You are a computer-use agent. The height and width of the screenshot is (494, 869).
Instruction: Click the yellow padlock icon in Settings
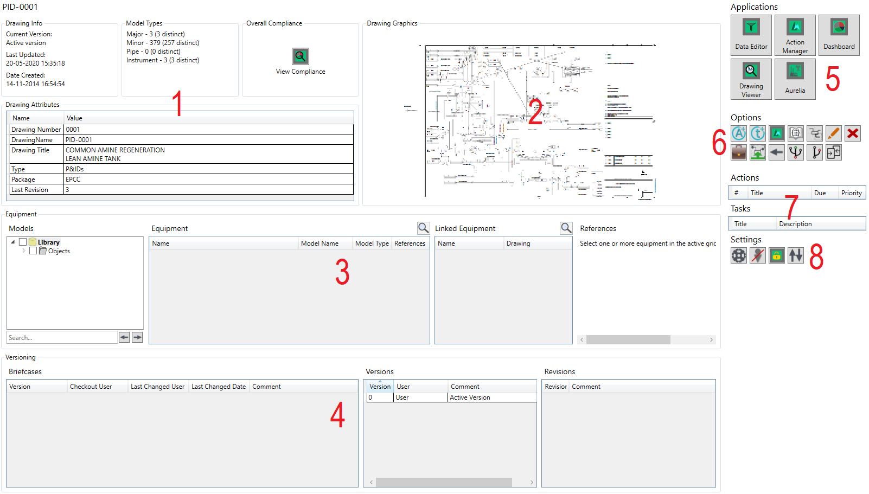pyautogui.click(x=776, y=255)
